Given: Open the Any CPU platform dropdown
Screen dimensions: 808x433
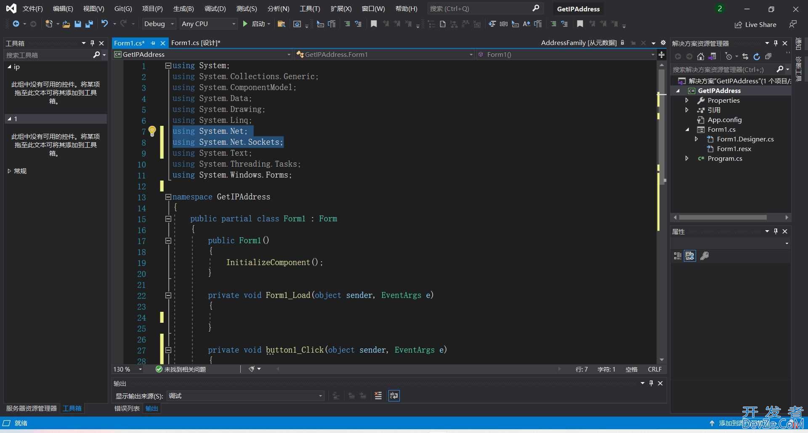Looking at the screenshot, I should point(208,24).
